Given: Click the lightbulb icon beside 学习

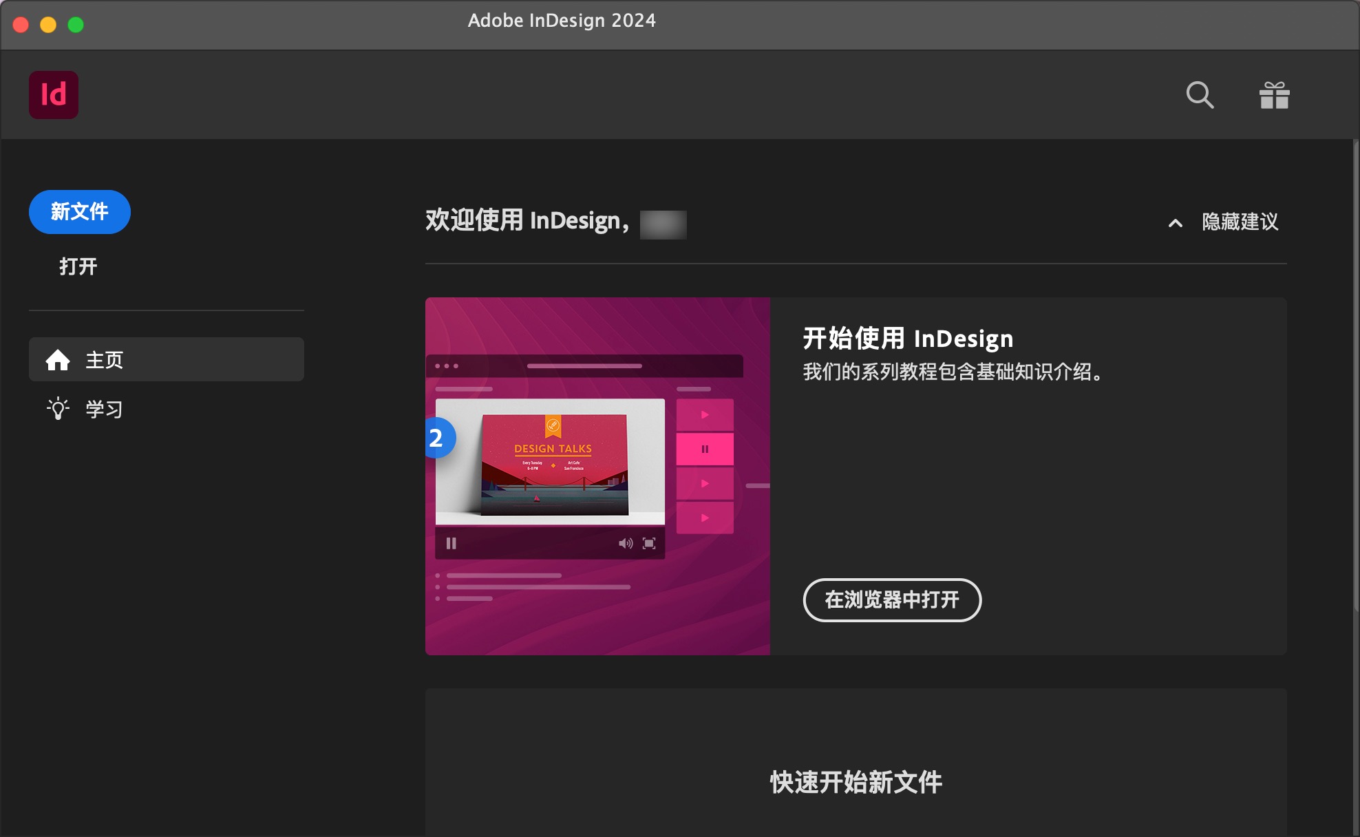Looking at the screenshot, I should pos(58,409).
